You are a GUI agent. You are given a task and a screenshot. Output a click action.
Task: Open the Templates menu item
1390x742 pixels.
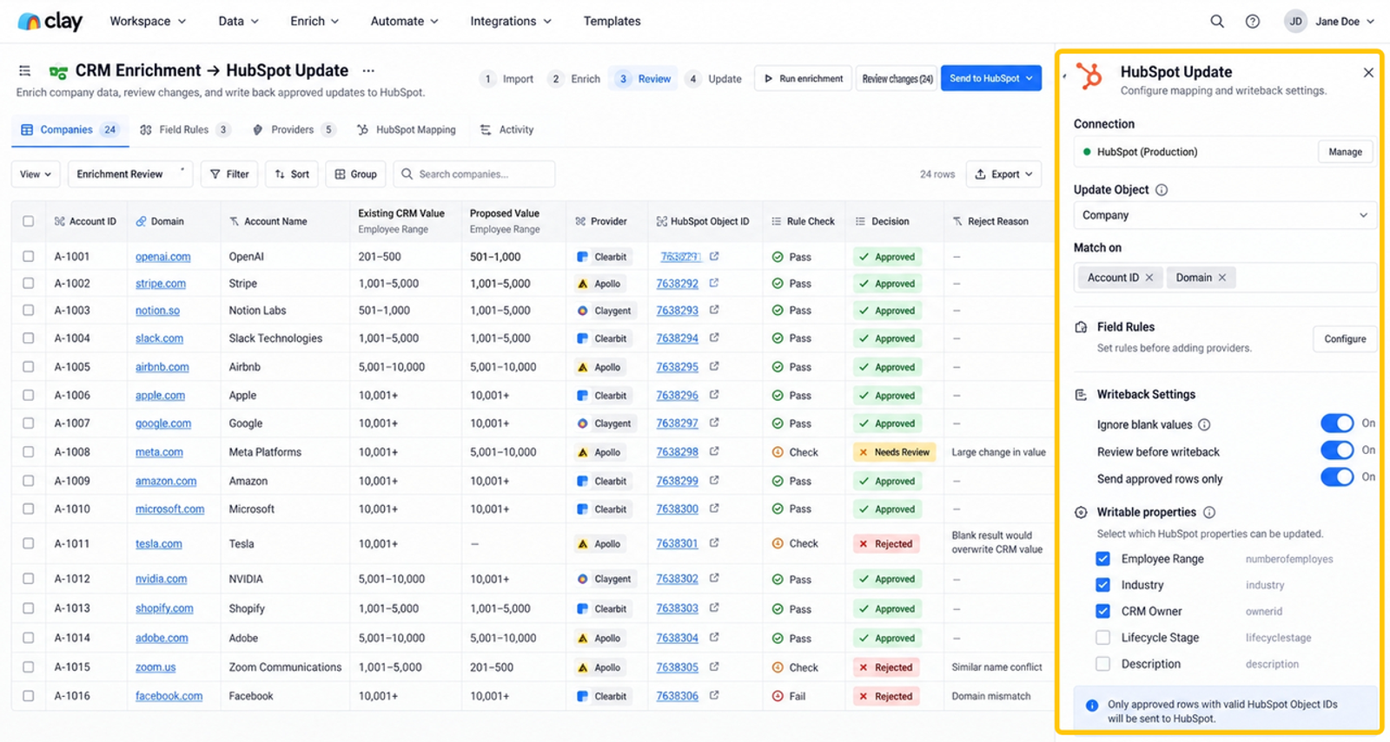pos(612,22)
